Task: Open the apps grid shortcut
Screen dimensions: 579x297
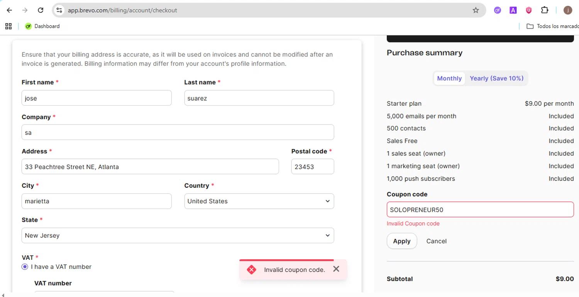Action: pyautogui.click(x=8, y=26)
